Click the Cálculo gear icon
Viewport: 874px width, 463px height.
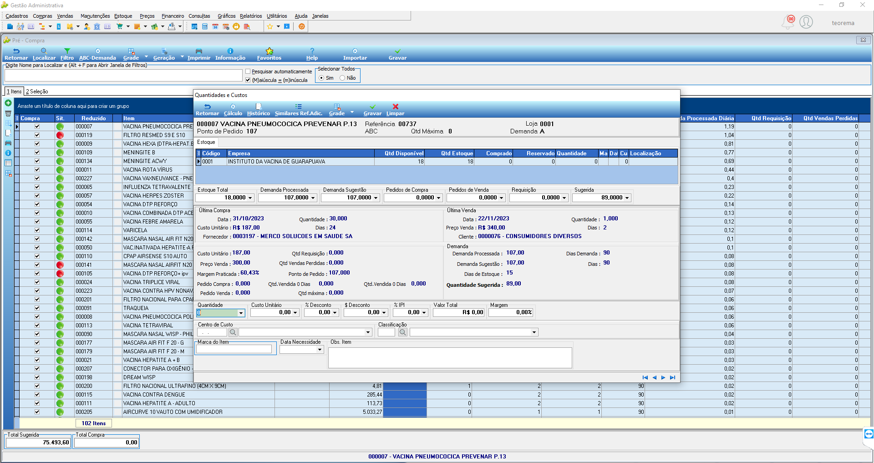(x=233, y=107)
